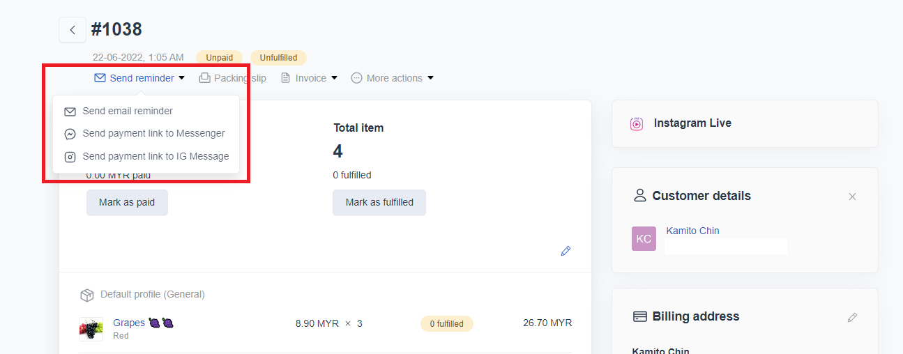903x354 pixels.
Task: Remove customer with the X icon
Action: (x=852, y=197)
